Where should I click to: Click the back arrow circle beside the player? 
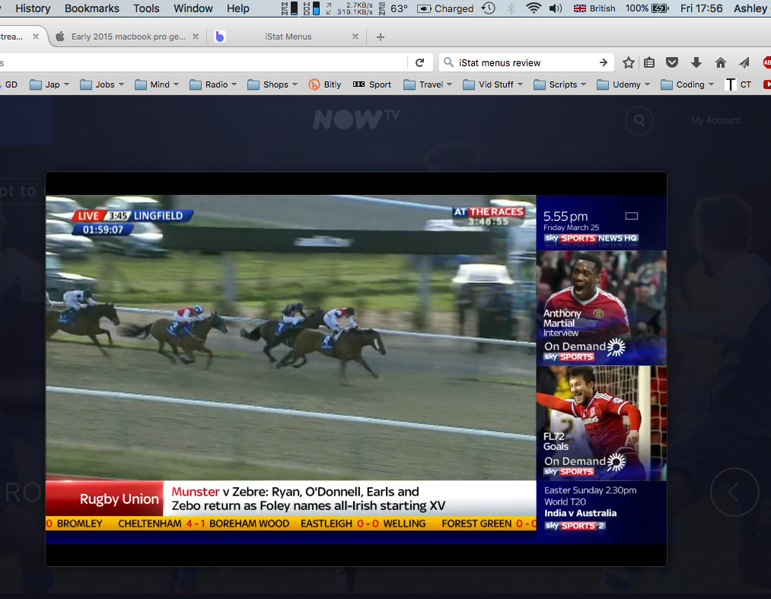pyautogui.click(x=734, y=492)
